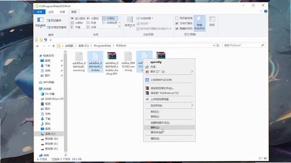Click the undo icon in quick access toolbar
Viewport: 291px width, 163px height.
coord(45,40)
